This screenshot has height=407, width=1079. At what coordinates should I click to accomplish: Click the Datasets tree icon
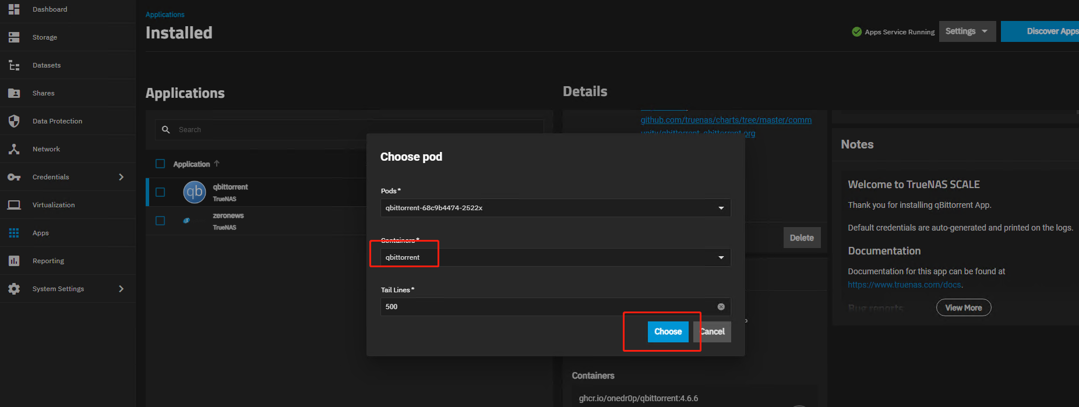14,65
